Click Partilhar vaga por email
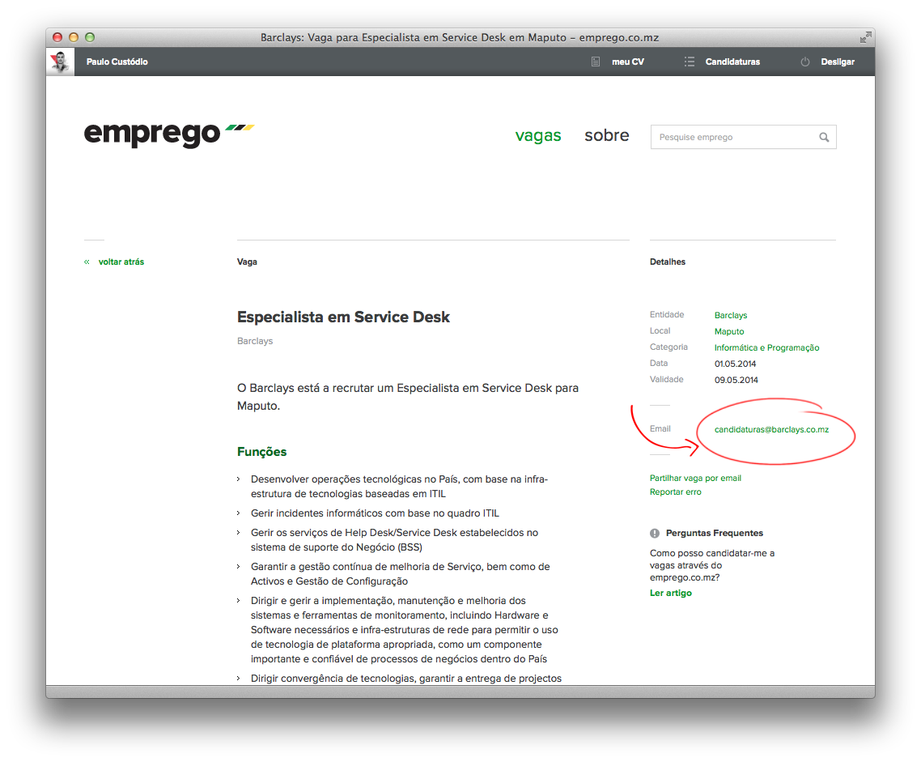This screenshot has width=921, height=762. coord(695,479)
